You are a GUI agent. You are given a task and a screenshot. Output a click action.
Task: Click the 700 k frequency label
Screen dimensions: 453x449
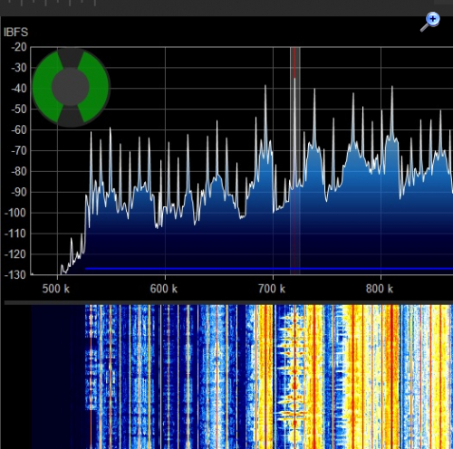(x=272, y=289)
